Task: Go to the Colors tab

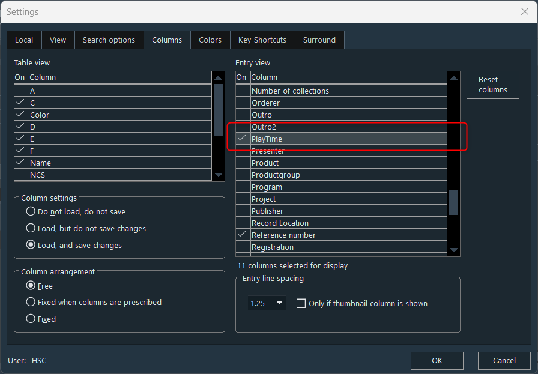Action: click(x=210, y=40)
